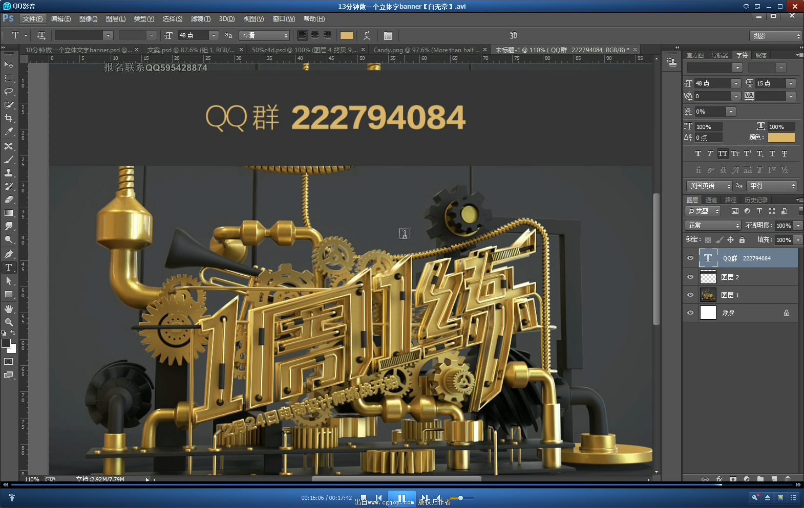Click the 3D button in options bar
804x508 pixels.
(513, 35)
